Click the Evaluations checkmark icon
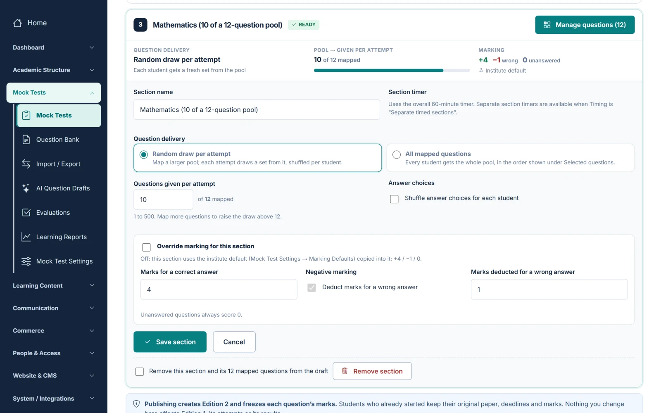This screenshot has height=413, width=661. click(26, 213)
